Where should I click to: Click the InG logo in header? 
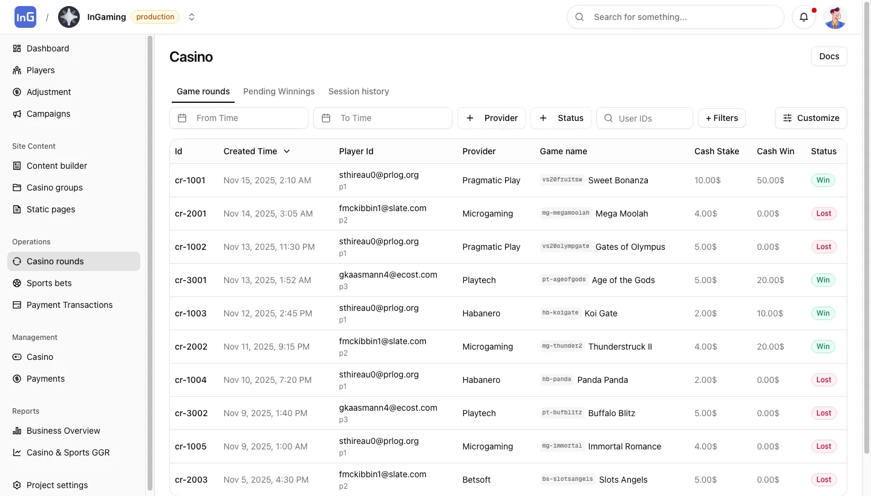(x=25, y=17)
